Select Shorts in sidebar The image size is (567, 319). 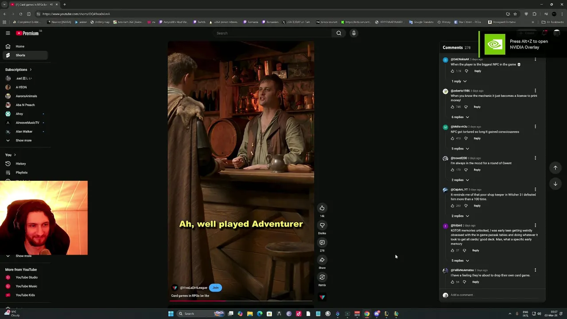[24, 55]
